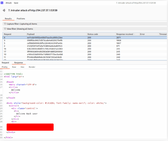Select the Results tab
This screenshot has height=141, width=168.
click(x=8, y=19)
